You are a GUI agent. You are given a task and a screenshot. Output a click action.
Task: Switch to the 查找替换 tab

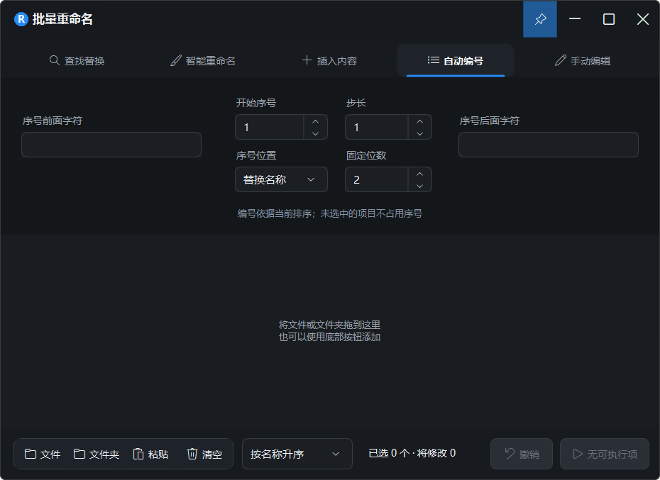[x=77, y=60]
